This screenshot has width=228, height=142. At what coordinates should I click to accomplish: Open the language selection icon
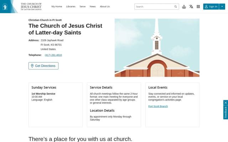191,7
